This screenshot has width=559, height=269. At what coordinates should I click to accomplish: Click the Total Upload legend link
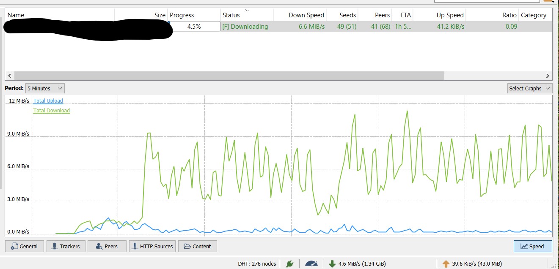tap(48, 101)
